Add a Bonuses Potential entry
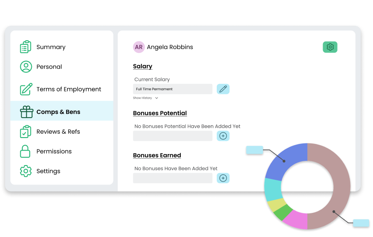Screen dimensions: 373x237 (223, 136)
